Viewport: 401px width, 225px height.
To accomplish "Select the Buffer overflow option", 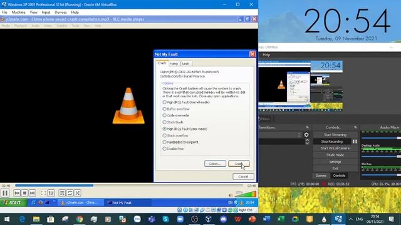I will [176, 109].
